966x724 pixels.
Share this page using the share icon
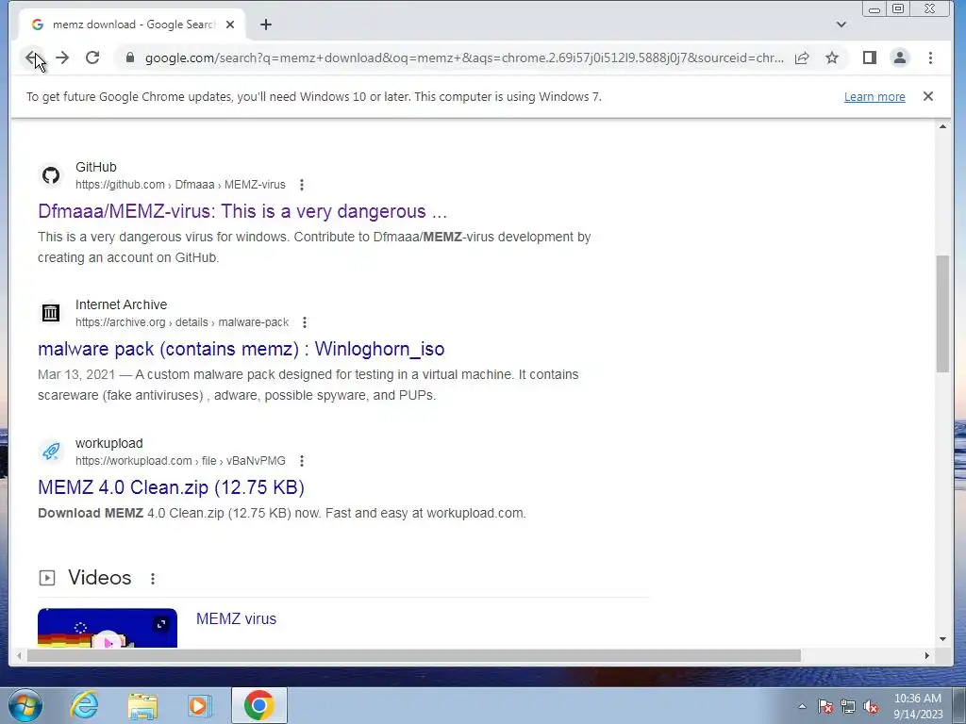(802, 58)
